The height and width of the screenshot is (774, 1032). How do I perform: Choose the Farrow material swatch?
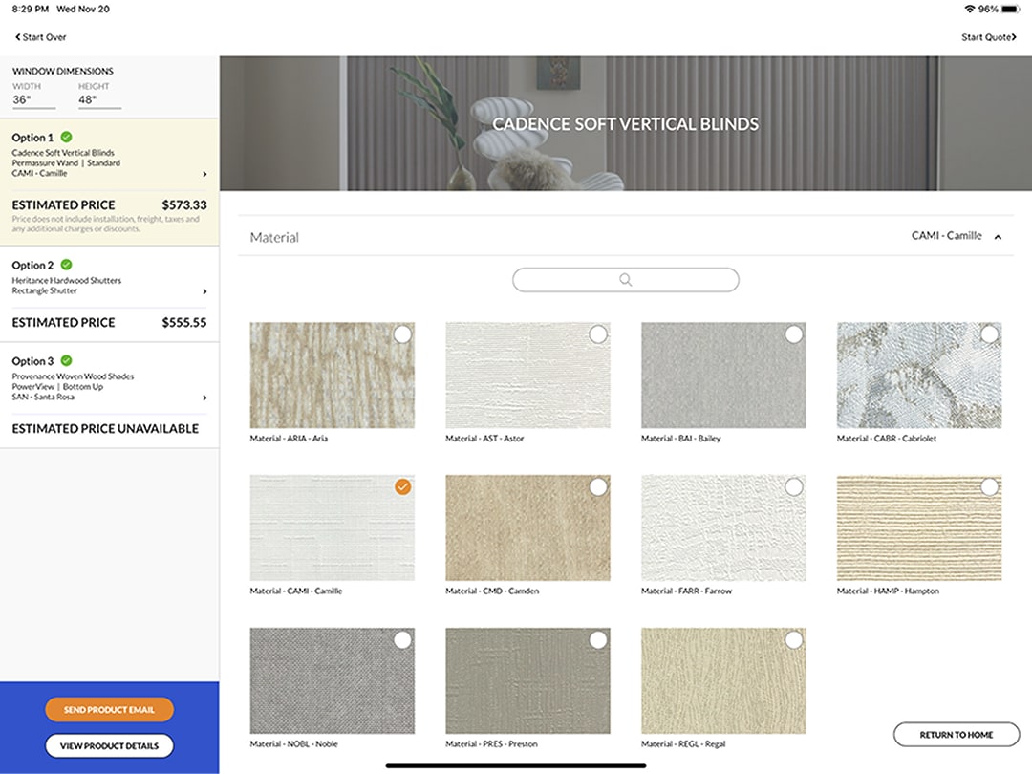(x=723, y=527)
